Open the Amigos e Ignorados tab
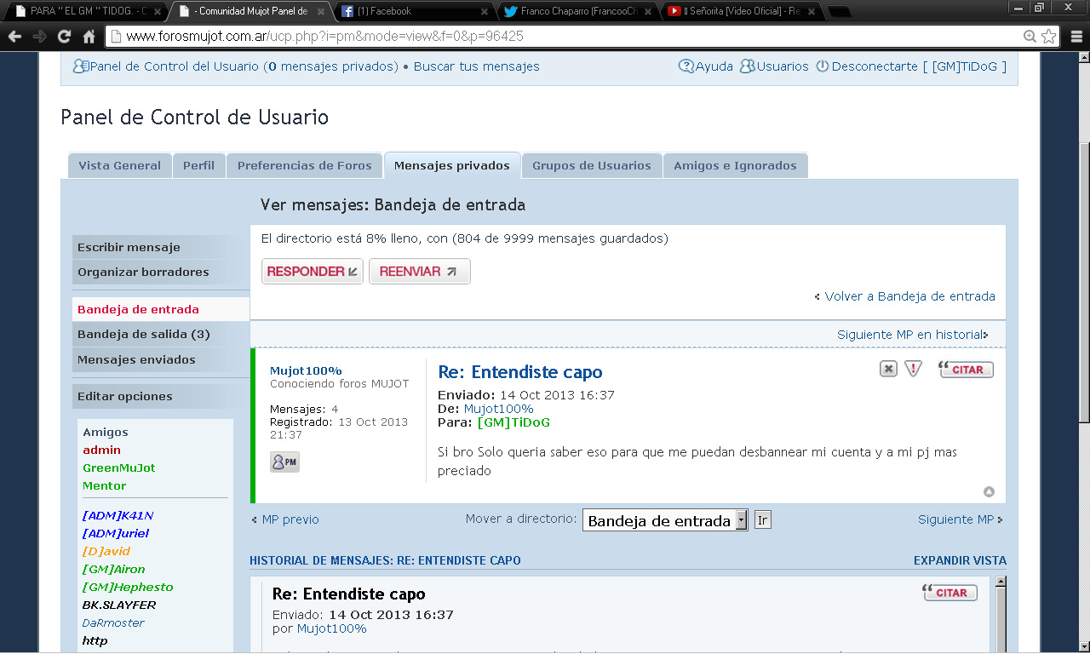Screen dimensions: 1090x654 click(735, 165)
